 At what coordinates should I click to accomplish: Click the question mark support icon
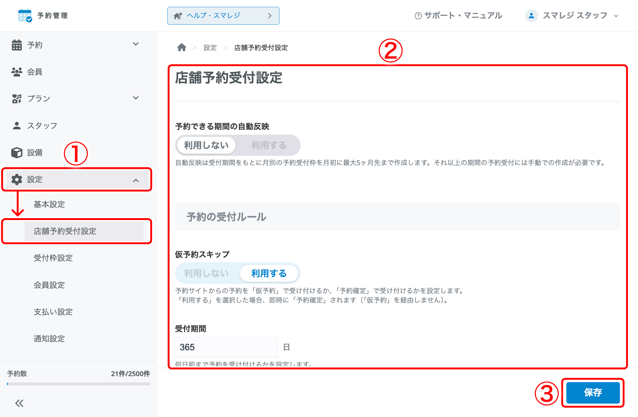418,16
